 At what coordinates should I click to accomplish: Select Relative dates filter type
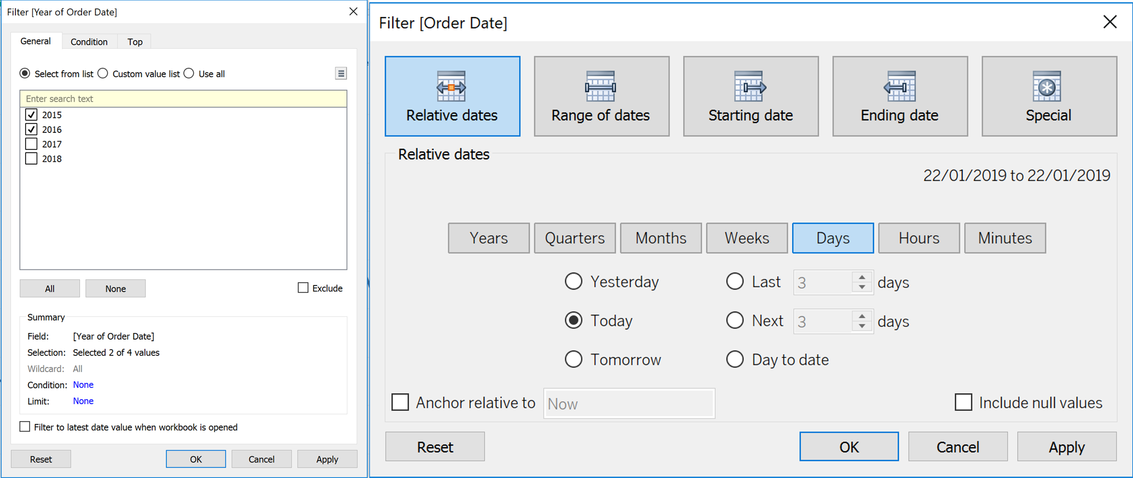coord(452,96)
